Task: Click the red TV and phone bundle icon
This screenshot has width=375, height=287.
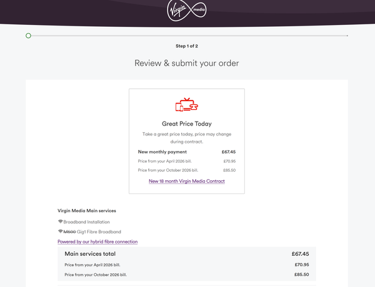Action: coord(187,105)
